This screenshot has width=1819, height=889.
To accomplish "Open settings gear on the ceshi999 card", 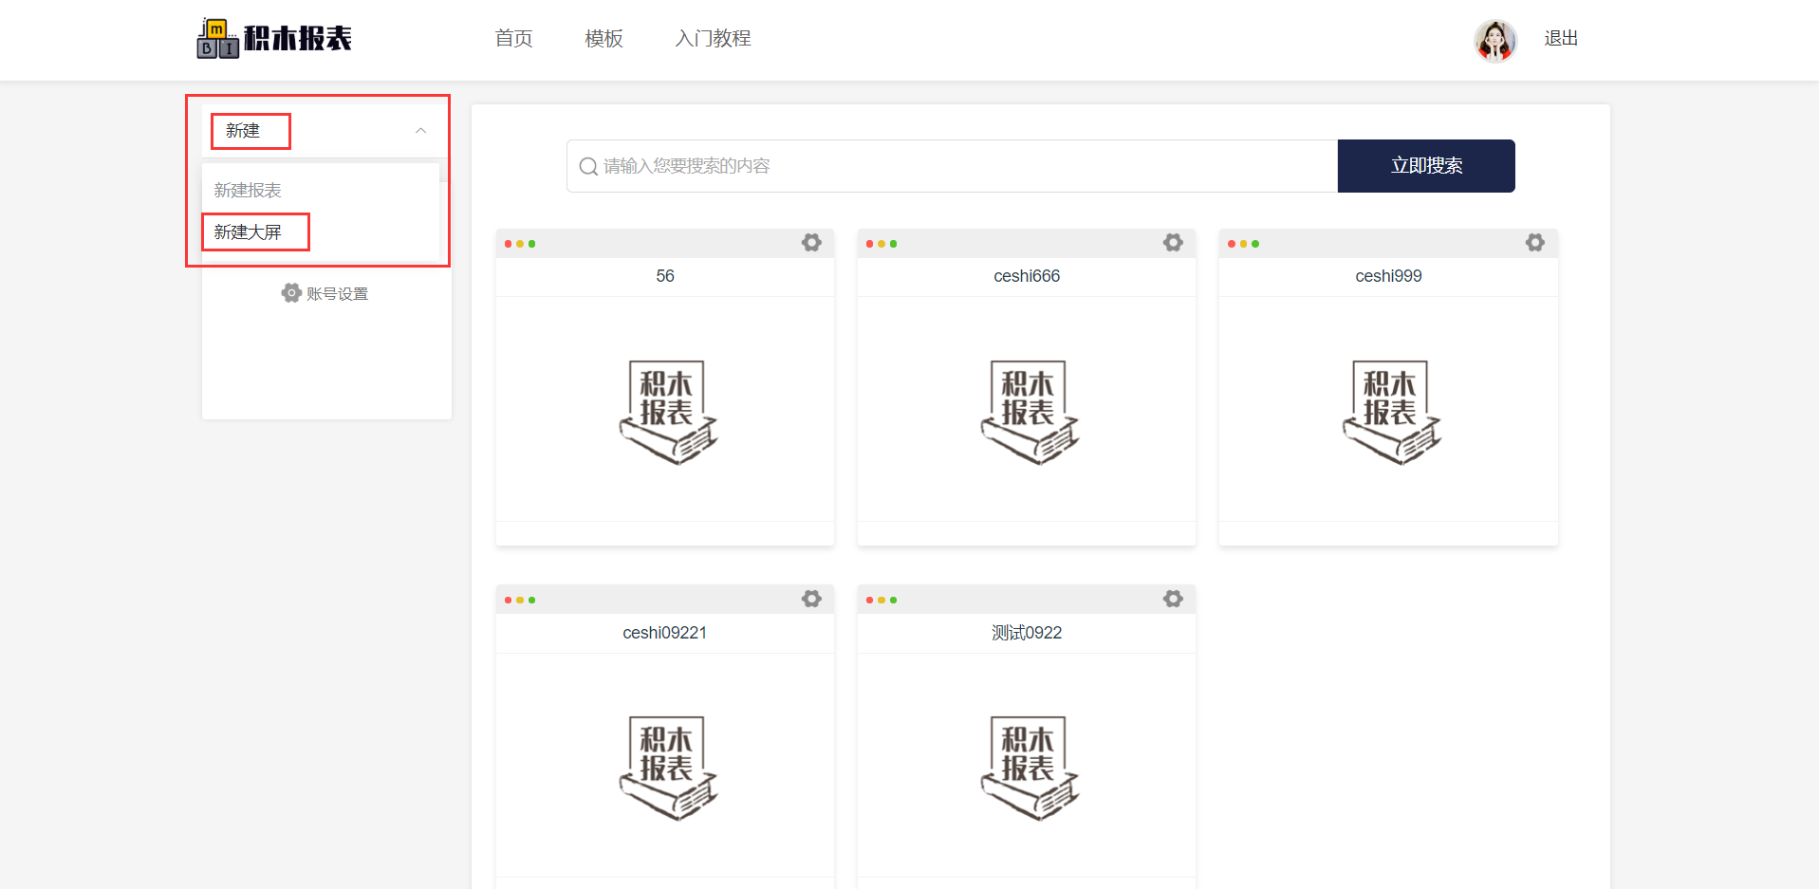I will [x=1534, y=243].
